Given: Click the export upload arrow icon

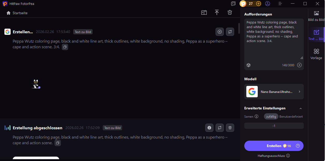Looking at the screenshot, I should [217, 13].
